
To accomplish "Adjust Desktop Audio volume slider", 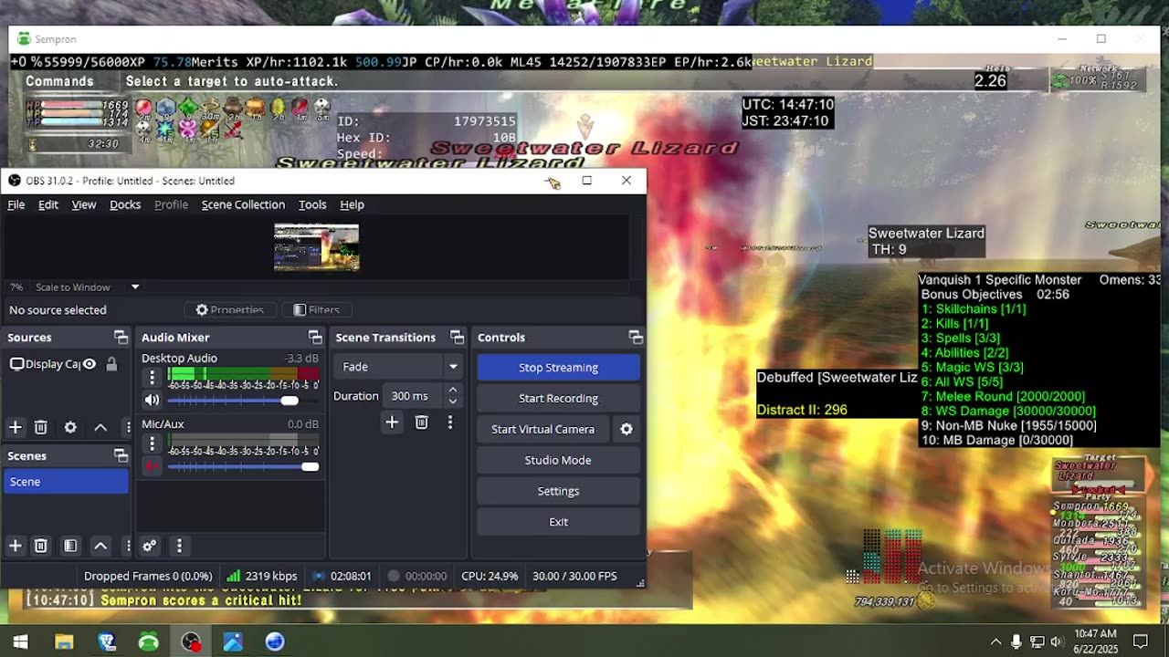I will tap(243, 401).
